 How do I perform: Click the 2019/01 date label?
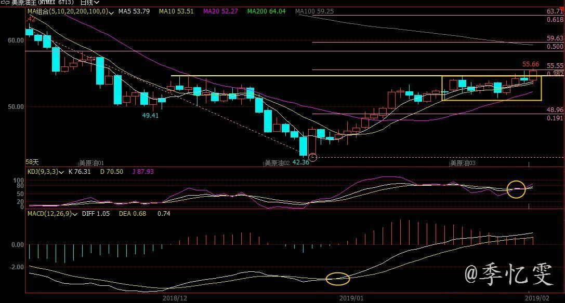(x=352, y=298)
